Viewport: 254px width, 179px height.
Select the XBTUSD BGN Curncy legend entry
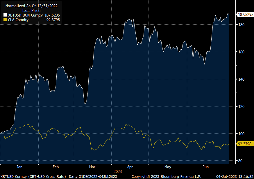pyautogui.click(x=25, y=15)
